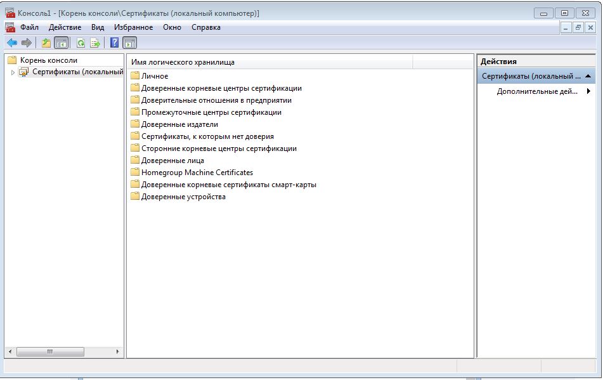The image size is (603, 380).
Task: Click the blue Help toolbar icon
Action: click(x=114, y=43)
